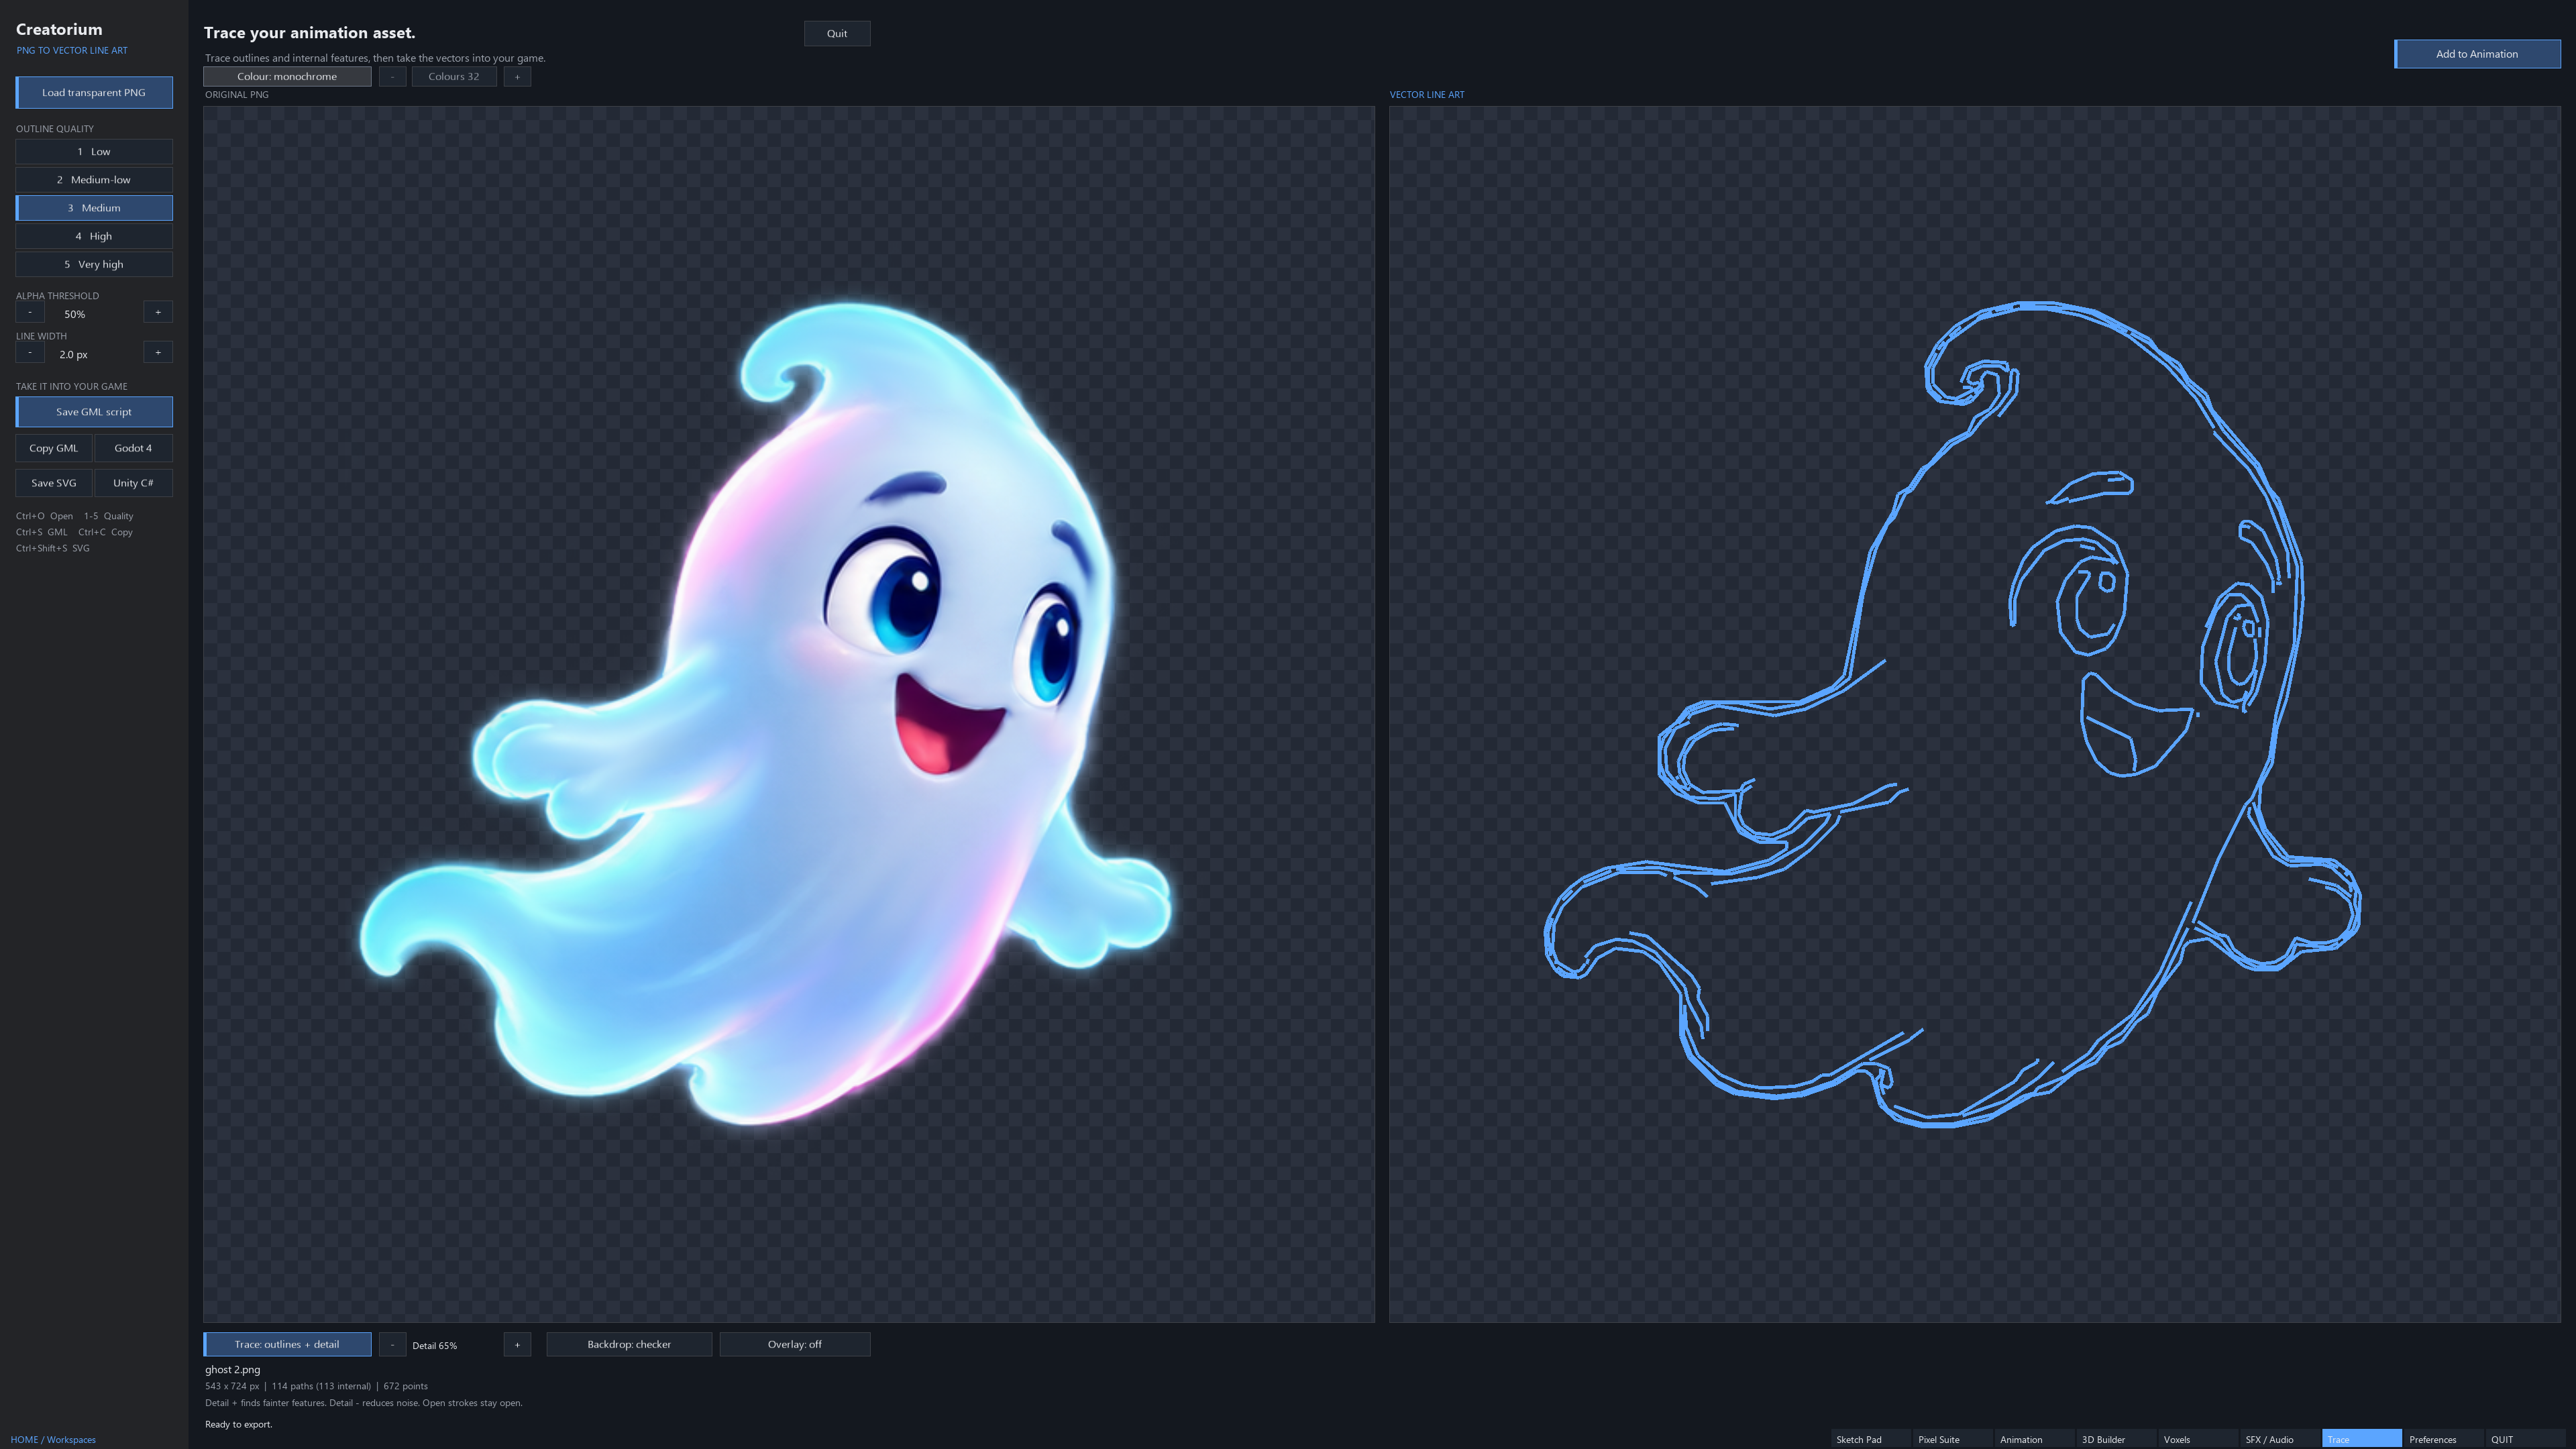Viewport: 2576px width, 1449px height.
Task: Save the GML script
Action: (x=94, y=412)
